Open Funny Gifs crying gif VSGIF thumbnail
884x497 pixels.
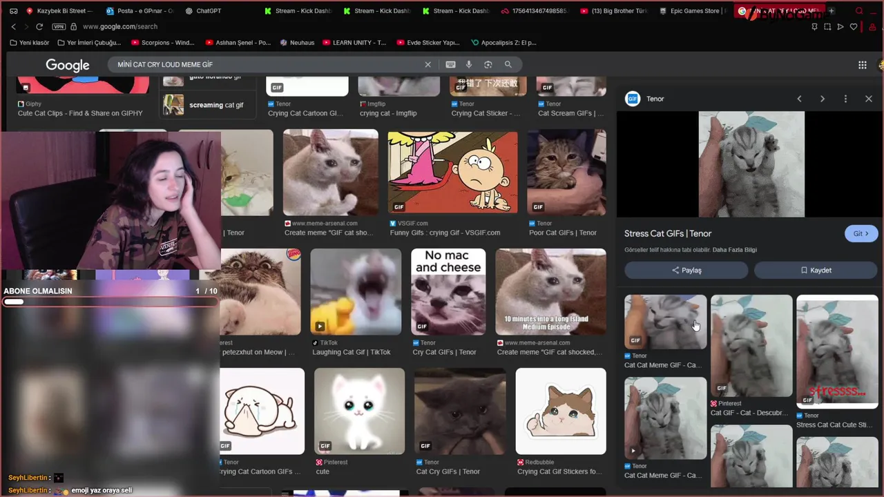[x=452, y=172]
